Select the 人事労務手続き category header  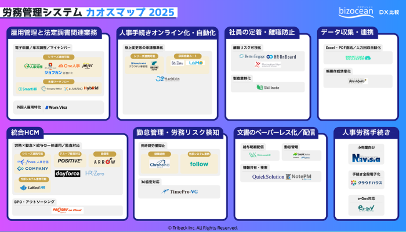click(x=366, y=133)
